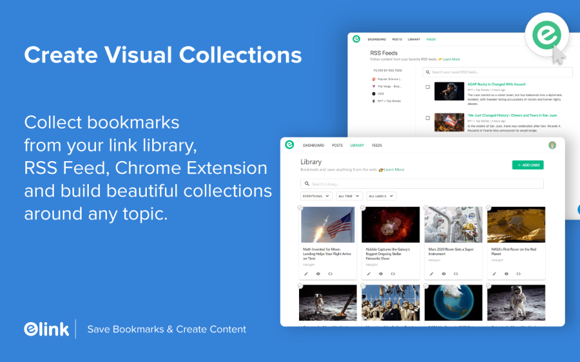Check the box beside the San Juan story
The width and height of the screenshot is (580, 362).
[427, 118]
